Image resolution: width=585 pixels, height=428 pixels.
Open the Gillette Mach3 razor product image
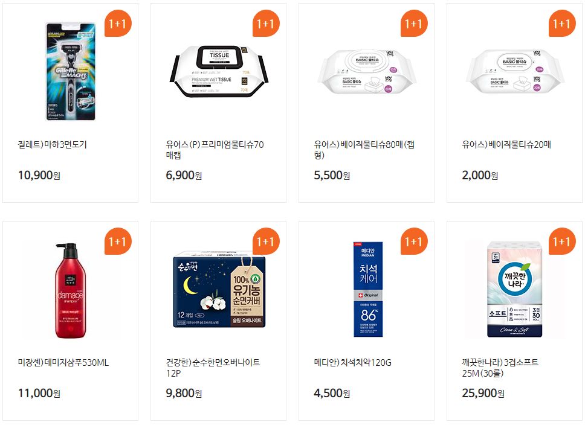click(71, 72)
